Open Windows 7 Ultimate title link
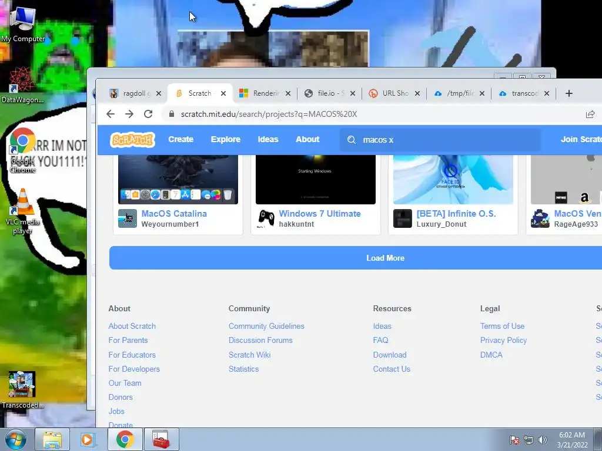Viewport: 602px width, 451px height. click(x=320, y=214)
